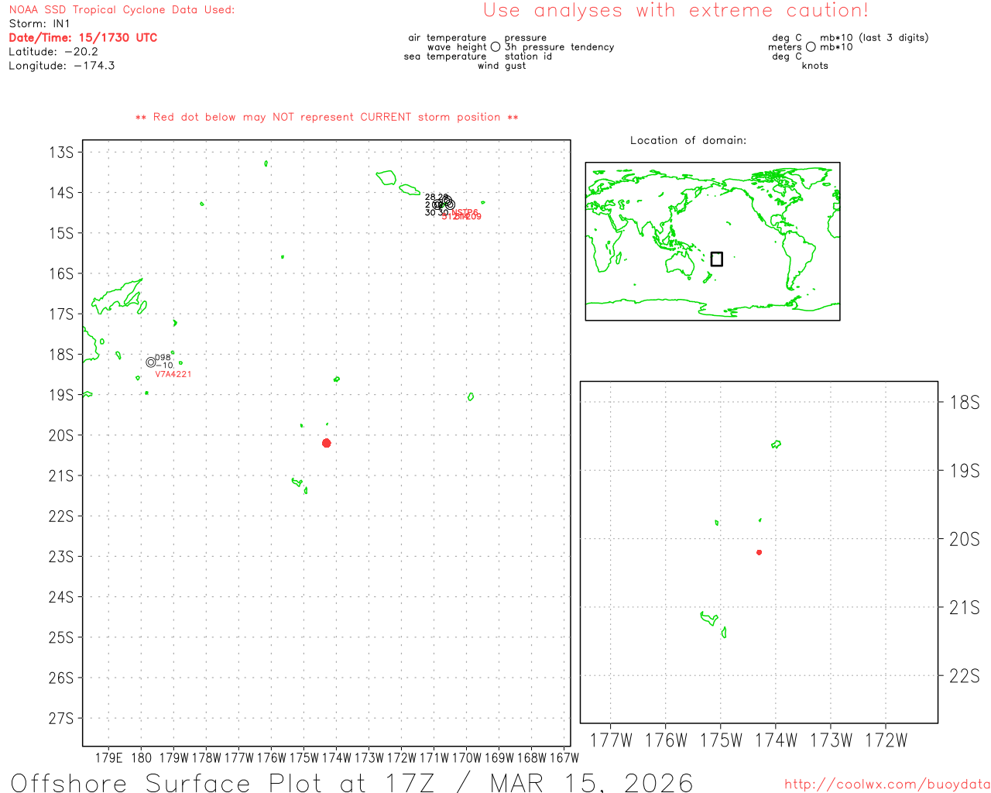This screenshot has height=793, width=991.
Task: Click the Tongatapu island outline in inset map
Action: (709, 618)
